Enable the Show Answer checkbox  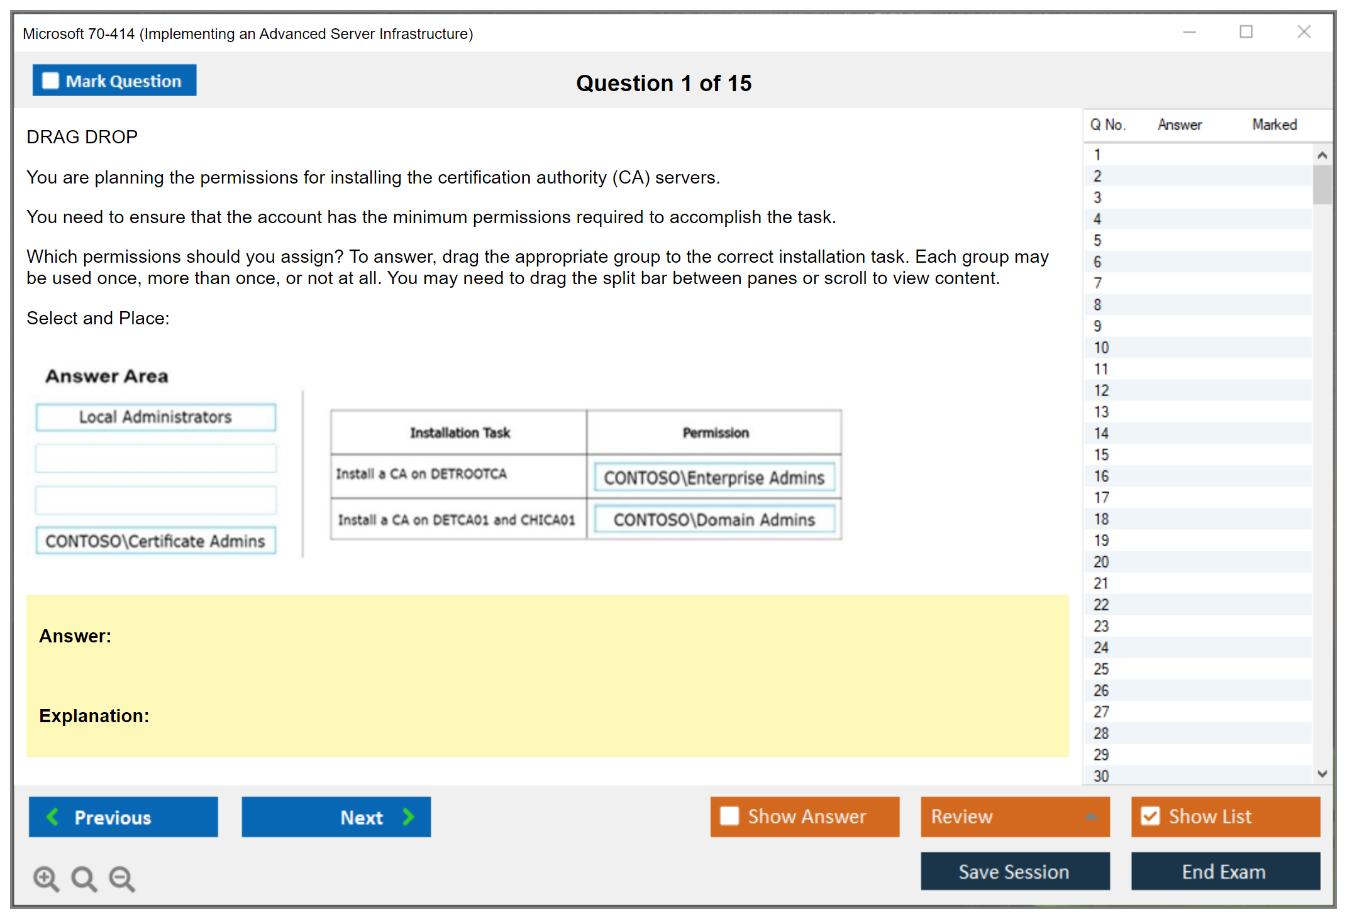click(729, 816)
